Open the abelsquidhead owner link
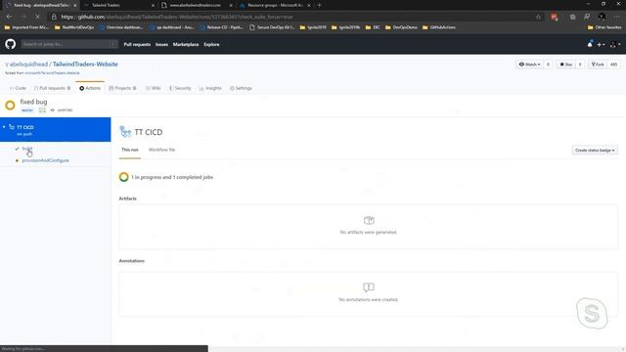626x352 pixels. (x=28, y=64)
